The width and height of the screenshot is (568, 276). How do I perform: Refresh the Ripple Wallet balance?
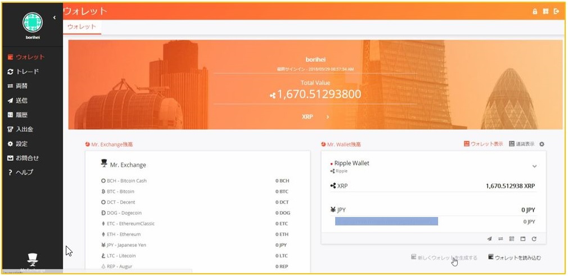tap(534, 239)
